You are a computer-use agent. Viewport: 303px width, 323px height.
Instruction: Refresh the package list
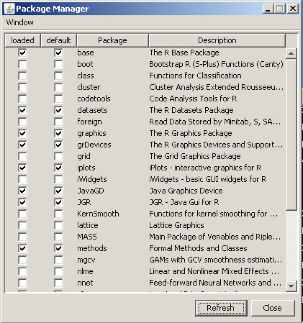tap(221, 308)
